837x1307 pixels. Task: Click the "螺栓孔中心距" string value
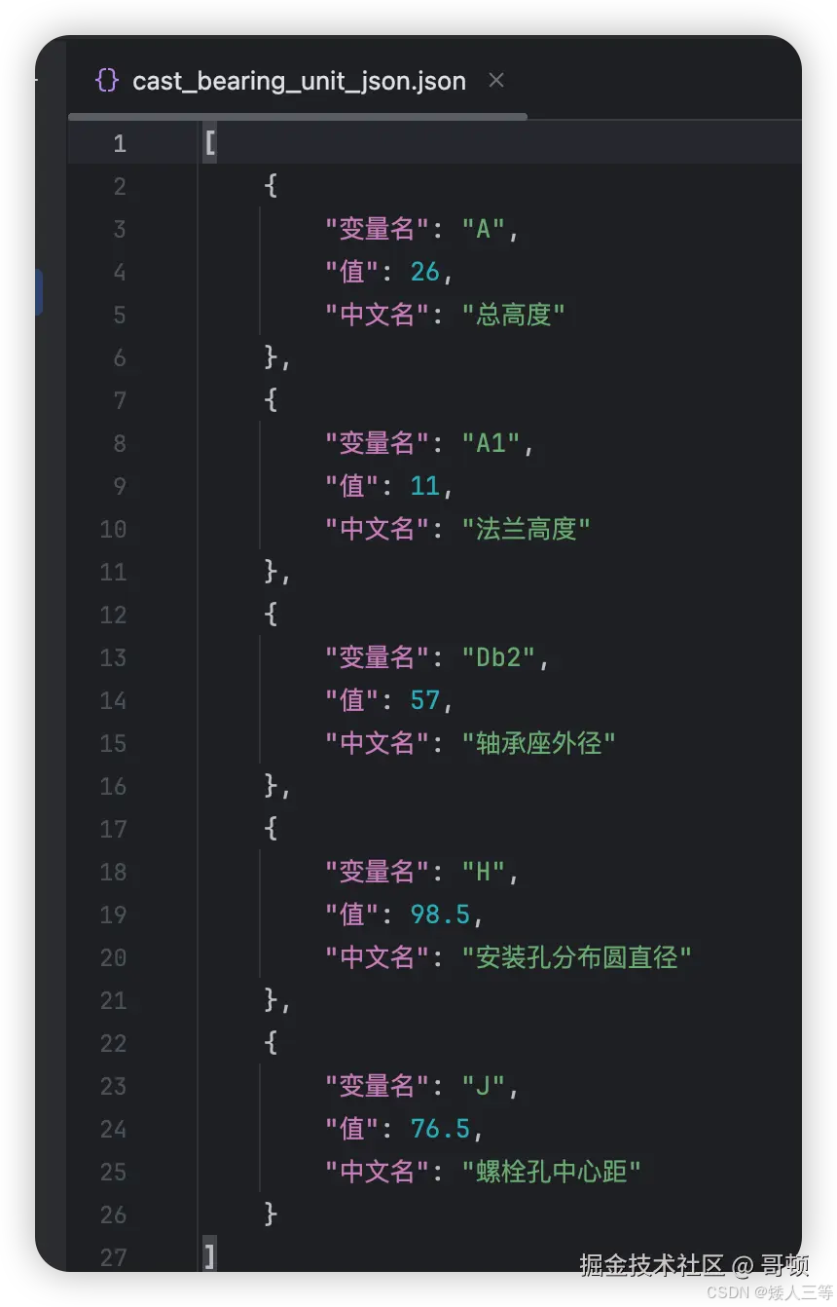click(x=552, y=1172)
